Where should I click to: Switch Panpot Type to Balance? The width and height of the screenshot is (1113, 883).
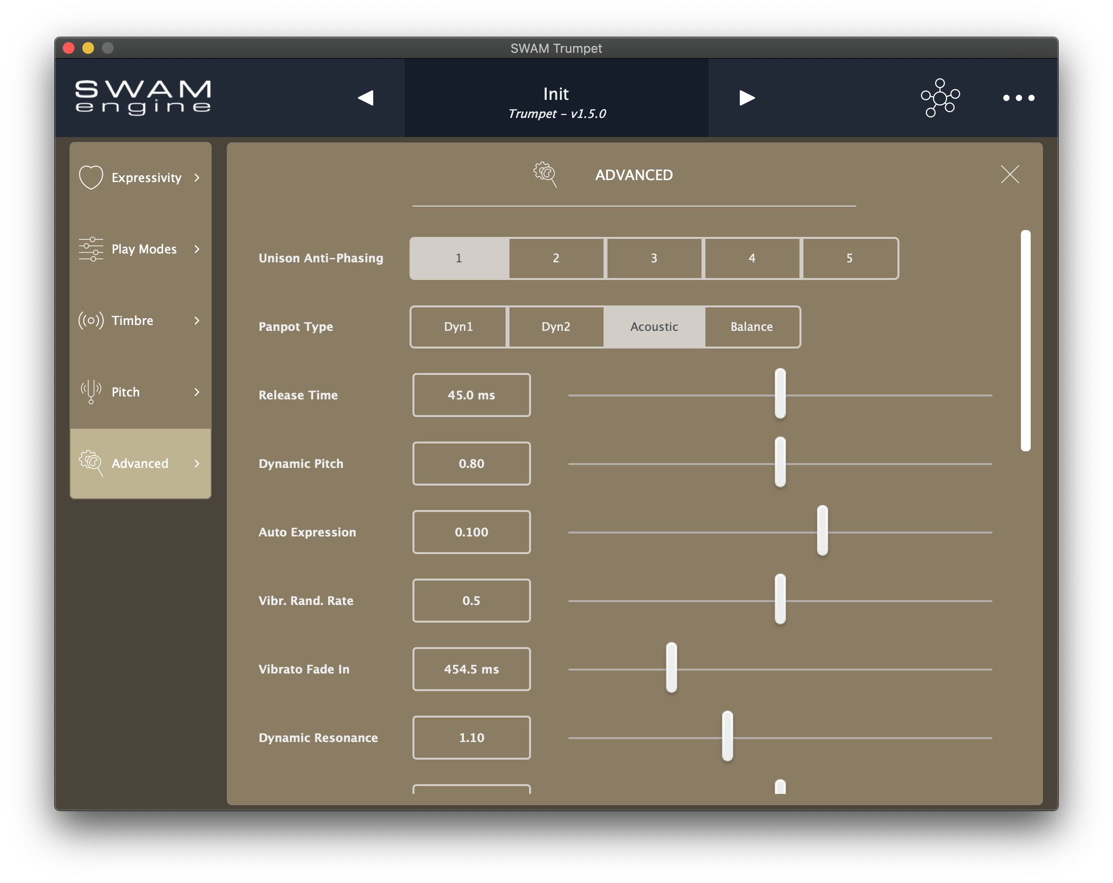pyautogui.click(x=751, y=326)
